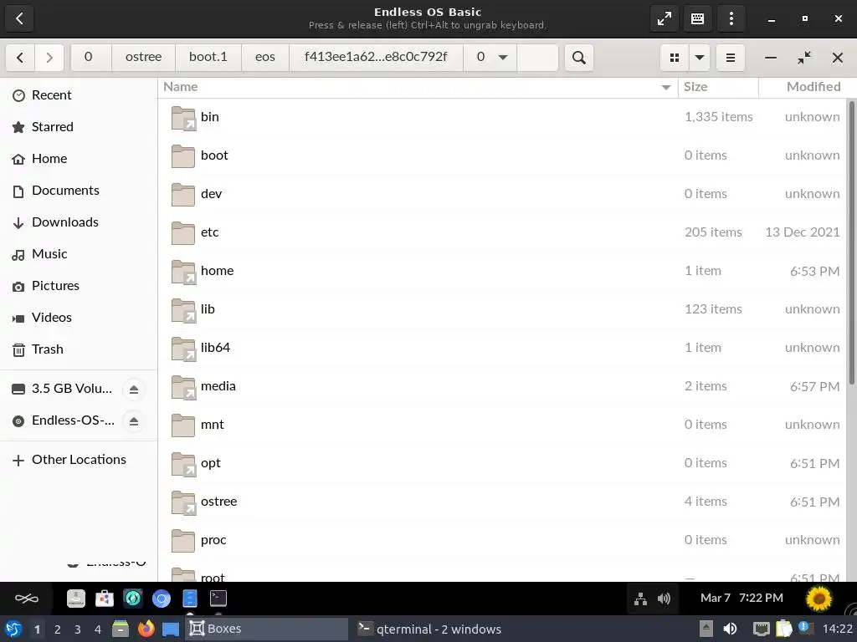
Task: Open App Center in Endless taskbar
Action: pos(105,599)
